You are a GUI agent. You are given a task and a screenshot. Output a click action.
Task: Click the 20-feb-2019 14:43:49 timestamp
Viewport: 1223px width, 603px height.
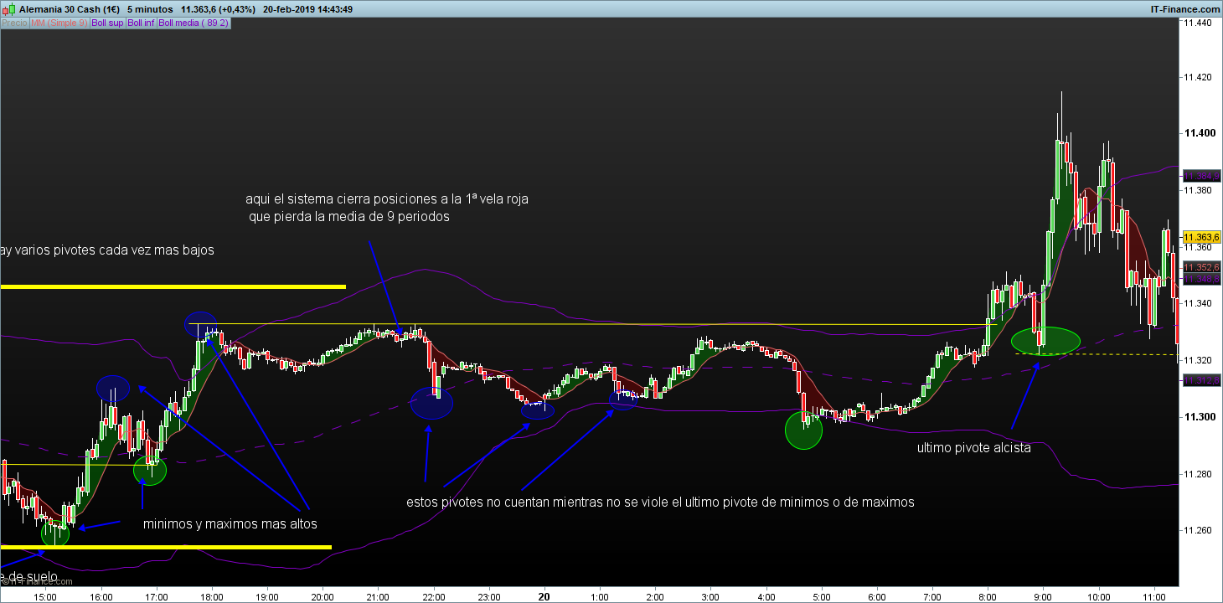tap(307, 8)
